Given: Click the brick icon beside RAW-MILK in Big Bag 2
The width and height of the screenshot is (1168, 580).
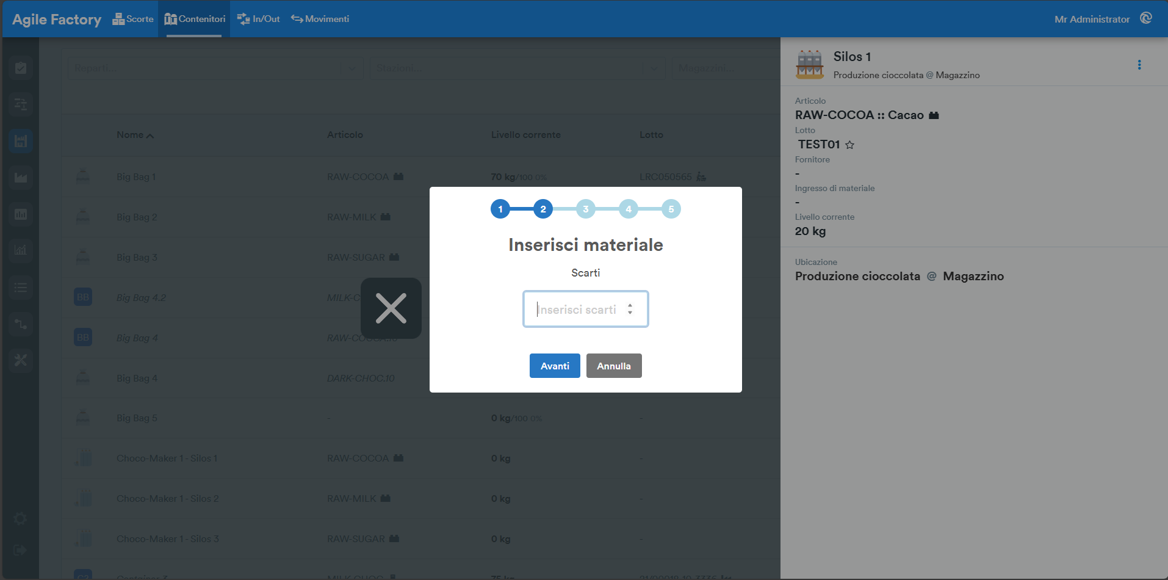Looking at the screenshot, I should [385, 217].
